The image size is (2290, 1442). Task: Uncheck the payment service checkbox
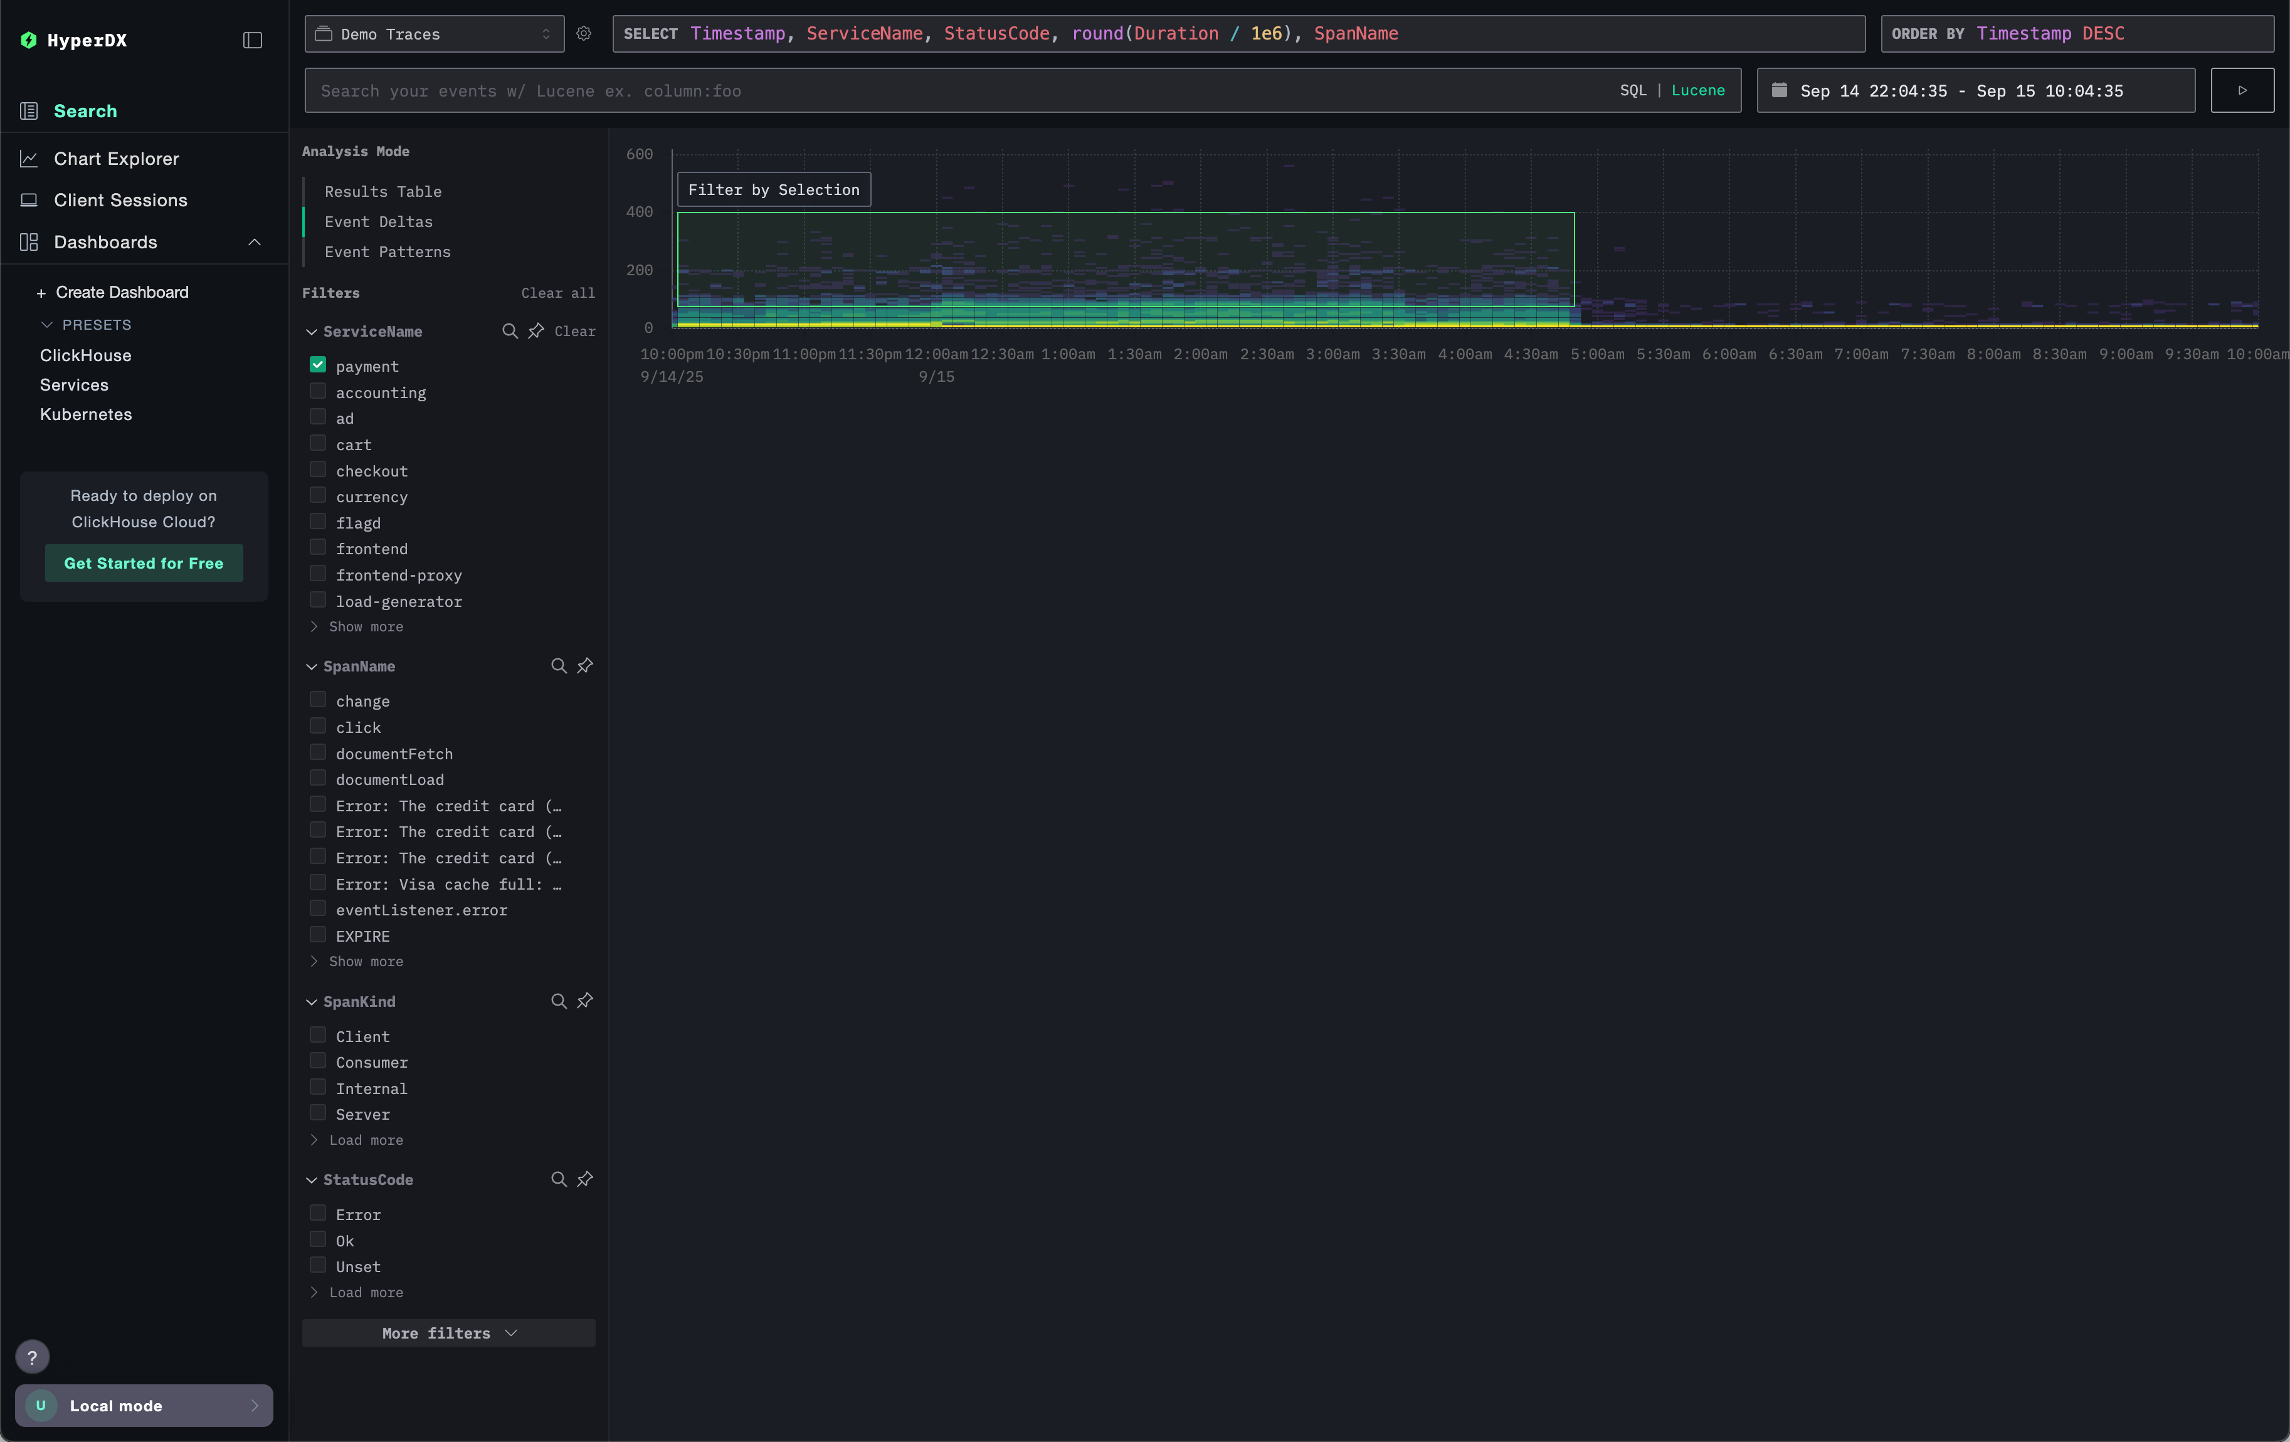(x=318, y=365)
